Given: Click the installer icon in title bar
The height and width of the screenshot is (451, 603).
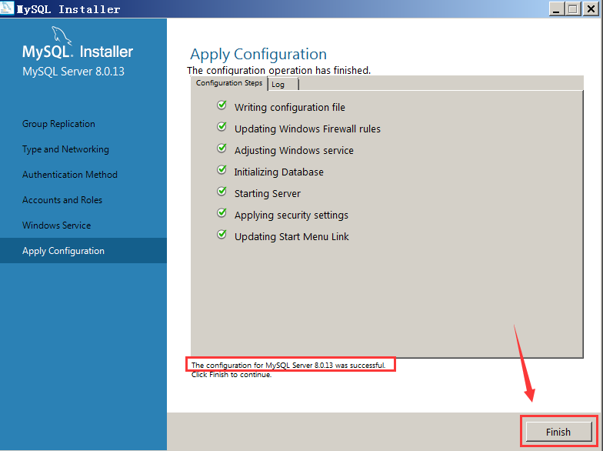Looking at the screenshot, I should point(7,8).
